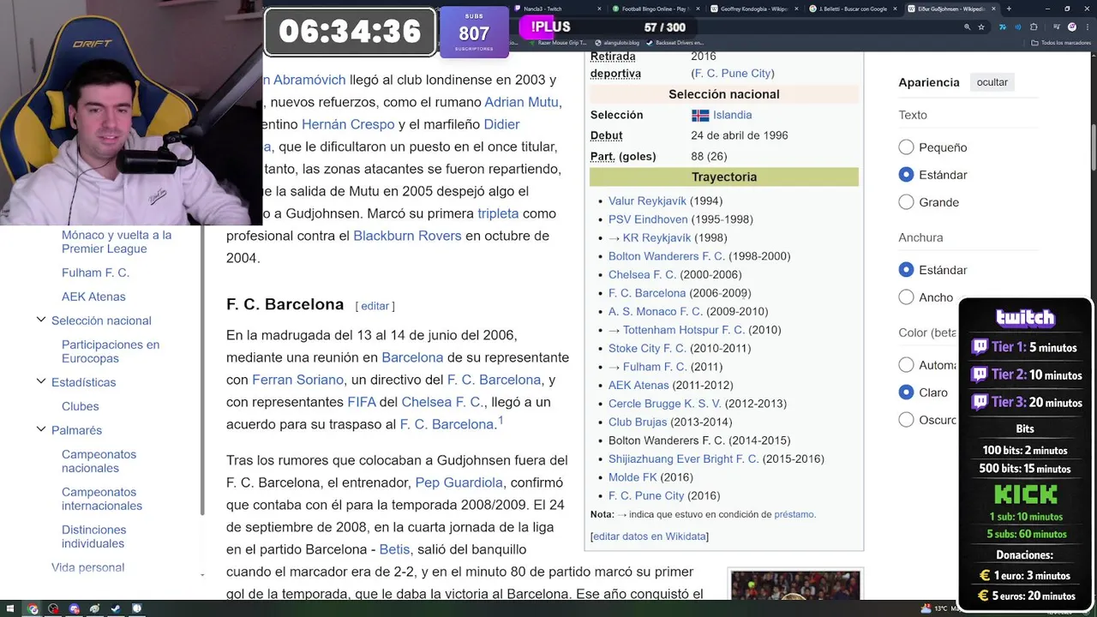The image size is (1097, 617).
Task: Select Claro color mode
Action: (906, 392)
